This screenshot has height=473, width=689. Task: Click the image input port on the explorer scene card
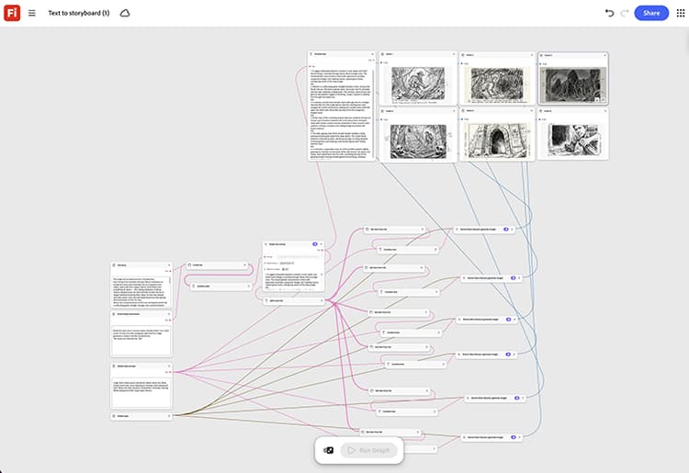(x=381, y=62)
